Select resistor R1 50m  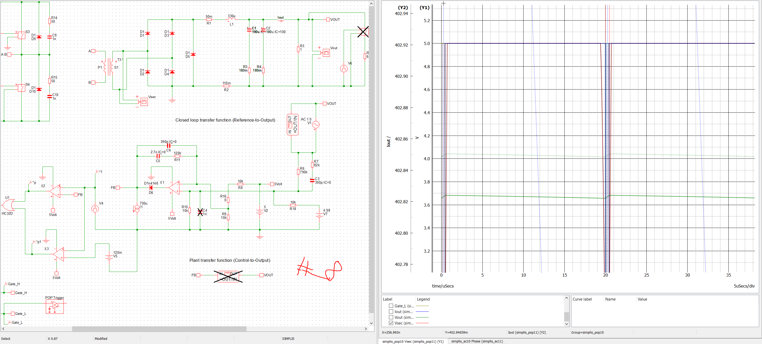[209, 20]
